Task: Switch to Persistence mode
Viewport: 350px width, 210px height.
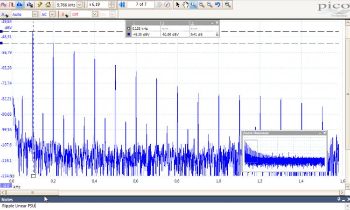Action: pyautogui.click(x=11, y=5)
